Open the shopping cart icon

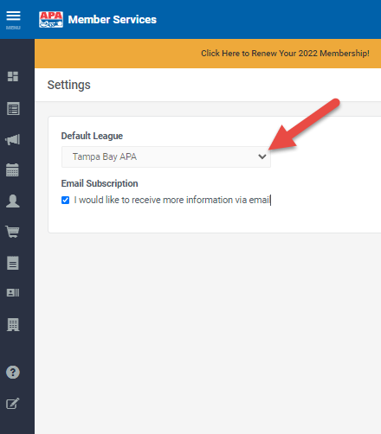tap(12, 232)
